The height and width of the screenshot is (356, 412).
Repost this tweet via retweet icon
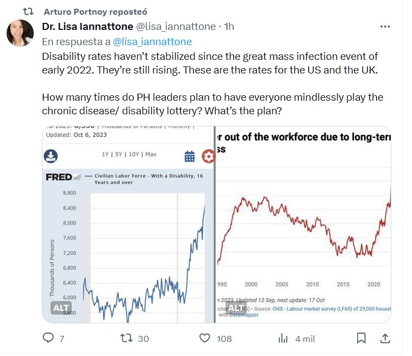pyautogui.click(x=126, y=338)
